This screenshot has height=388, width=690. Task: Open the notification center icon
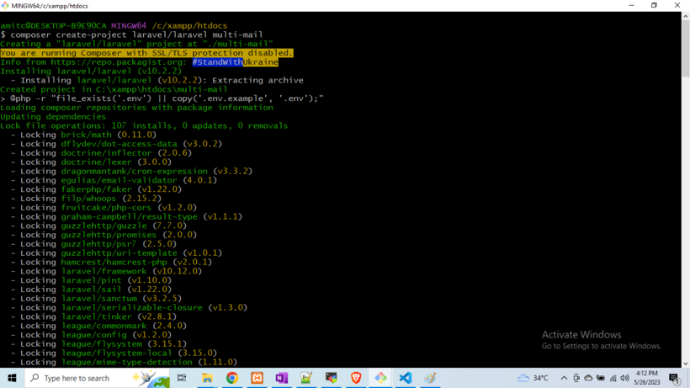pos(674,379)
